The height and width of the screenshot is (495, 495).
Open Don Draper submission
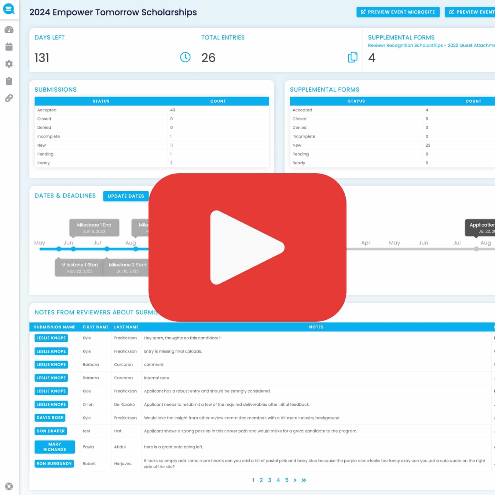(51, 431)
